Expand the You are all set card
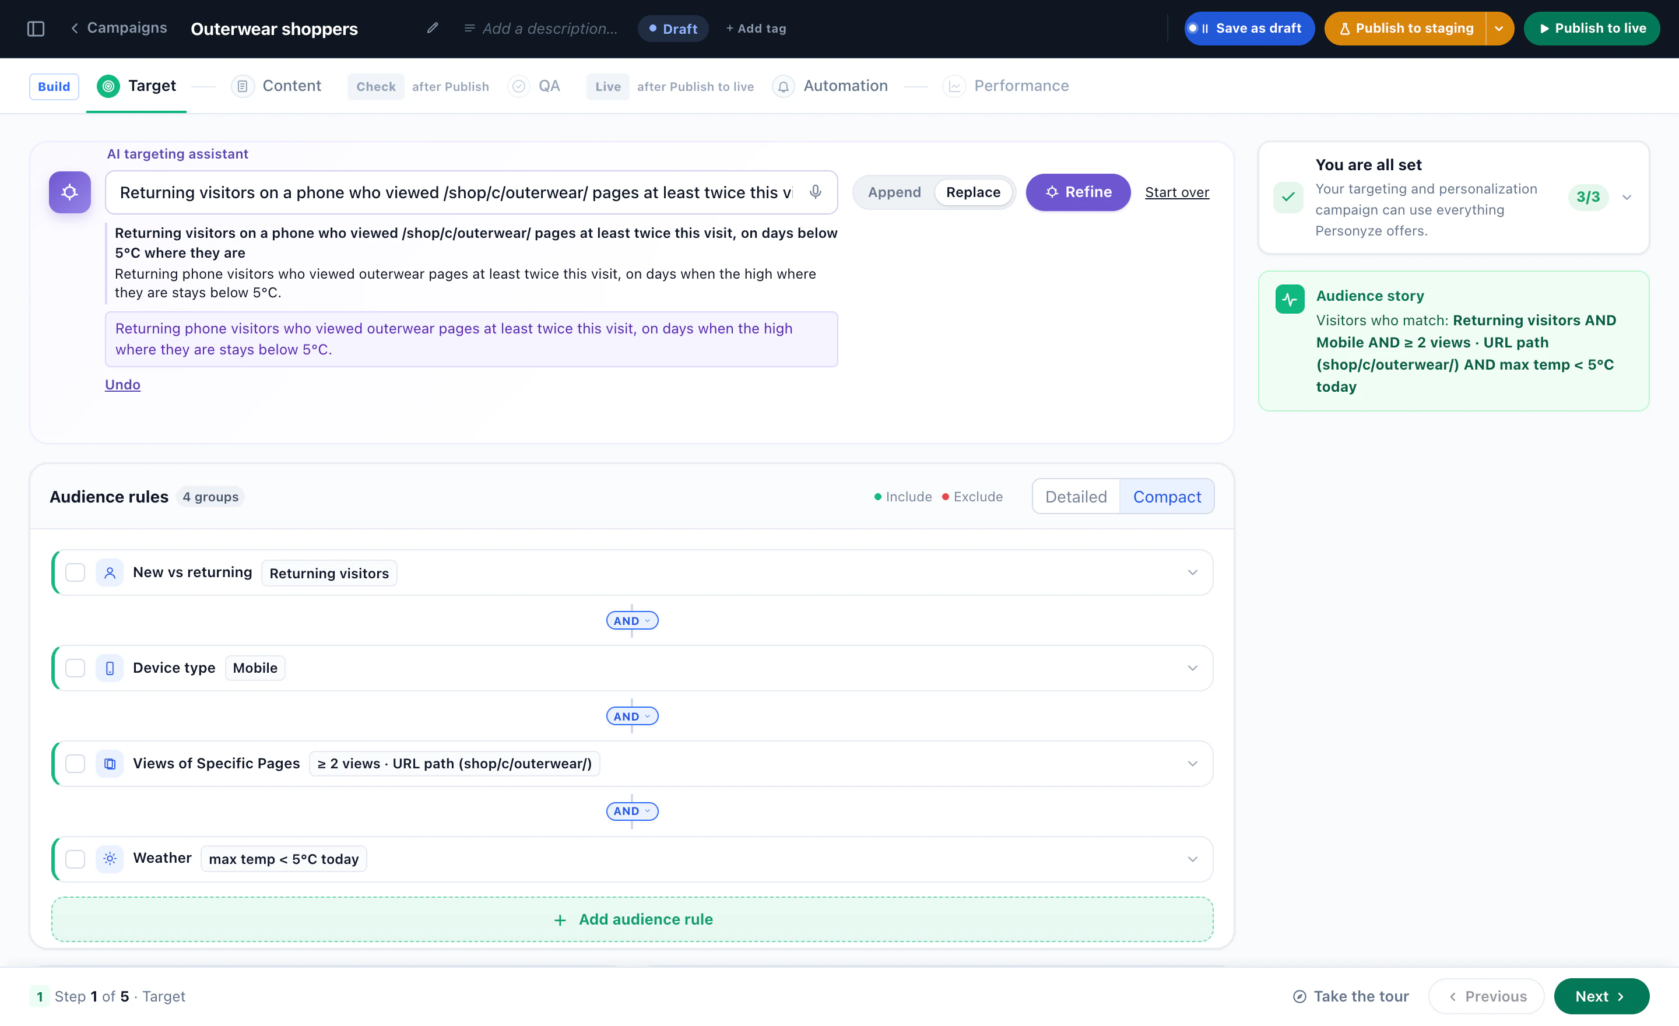The height and width of the screenshot is (1026, 1679). tap(1627, 198)
